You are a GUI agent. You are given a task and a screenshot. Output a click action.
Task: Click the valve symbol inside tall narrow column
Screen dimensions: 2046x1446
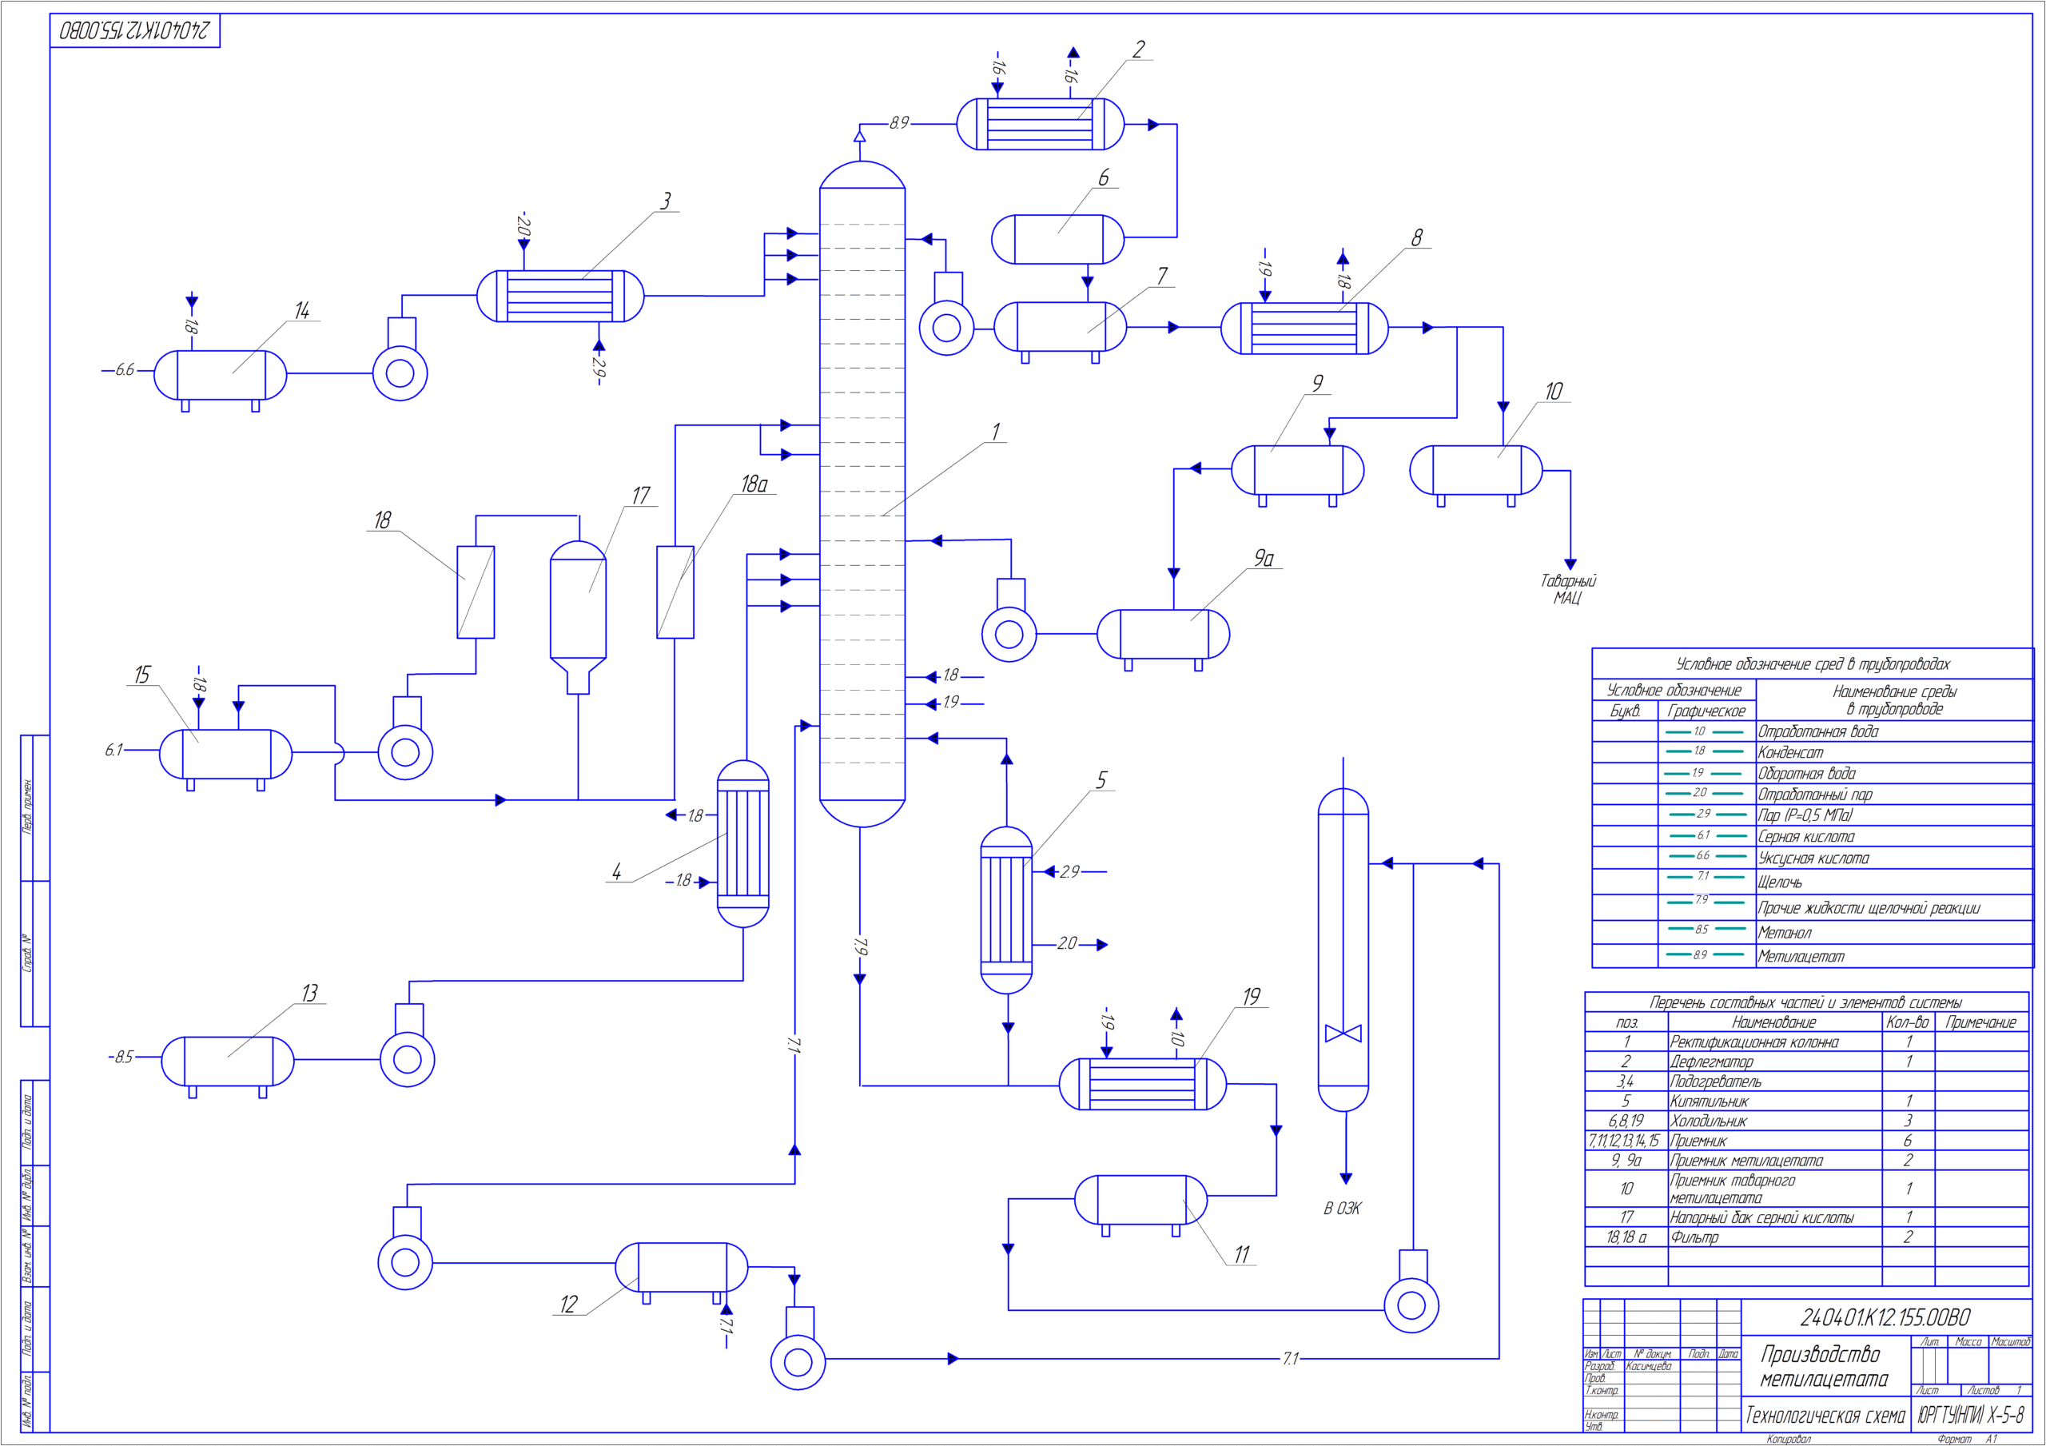(x=1343, y=1034)
